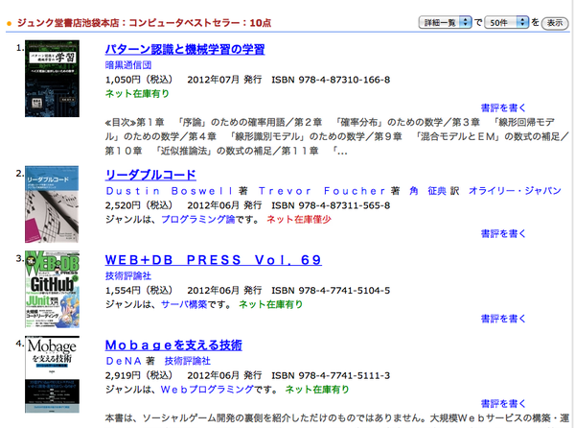Write a review for Mobageを支える技術
The image size is (575, 428).
tap(503, 404)
